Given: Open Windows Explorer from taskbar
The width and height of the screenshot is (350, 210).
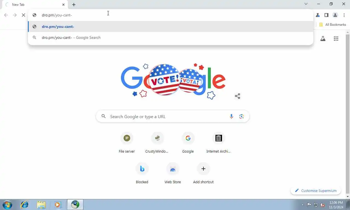Looking at the screenshot, I should (41, 205).
